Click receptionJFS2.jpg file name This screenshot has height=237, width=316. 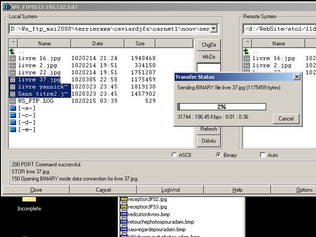click(148, 200)
